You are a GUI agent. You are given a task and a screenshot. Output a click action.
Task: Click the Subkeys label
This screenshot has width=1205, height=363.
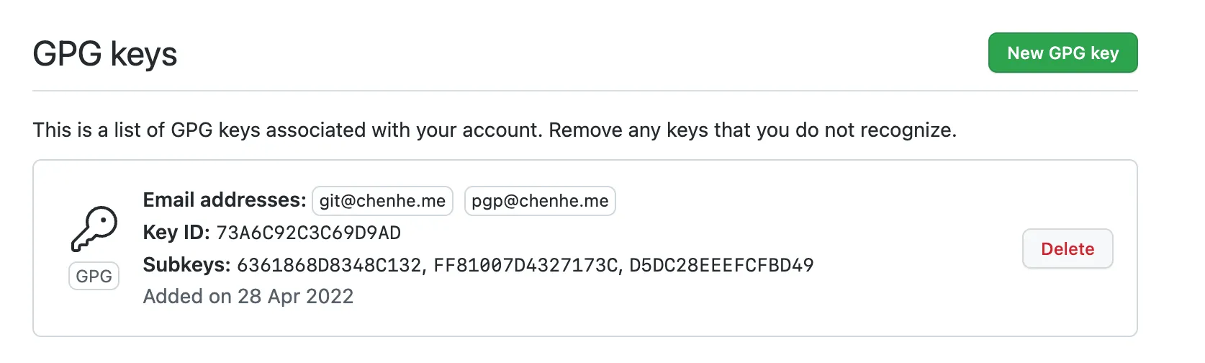[186, 265]
